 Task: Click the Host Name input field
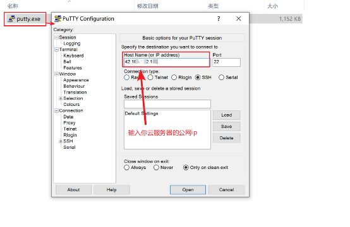click(167, 62)
